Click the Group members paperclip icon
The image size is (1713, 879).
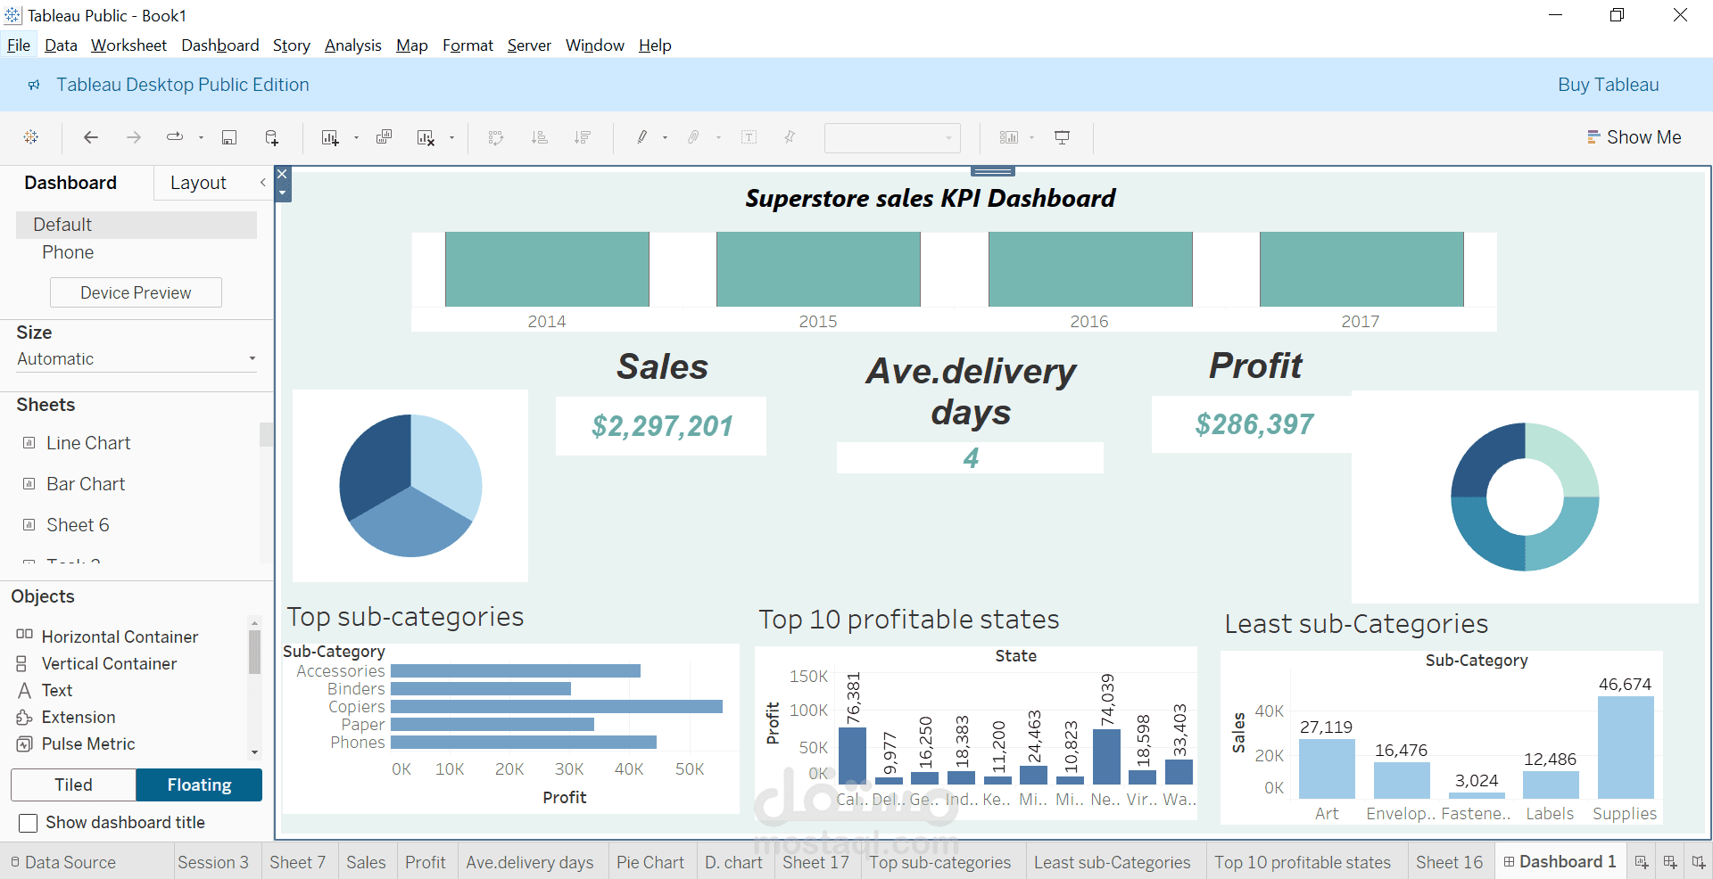coord(693,137)
